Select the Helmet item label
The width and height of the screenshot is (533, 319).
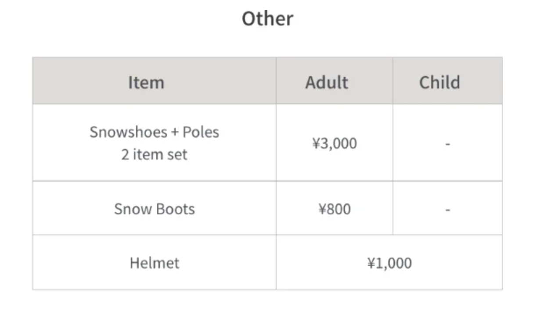(x=154, y=263)
